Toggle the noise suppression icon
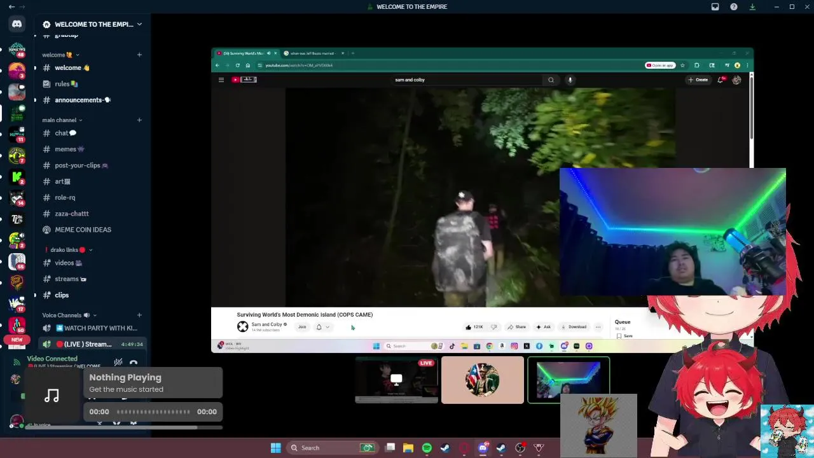Screen dimensions: 814x458 (x=118, y=363)
